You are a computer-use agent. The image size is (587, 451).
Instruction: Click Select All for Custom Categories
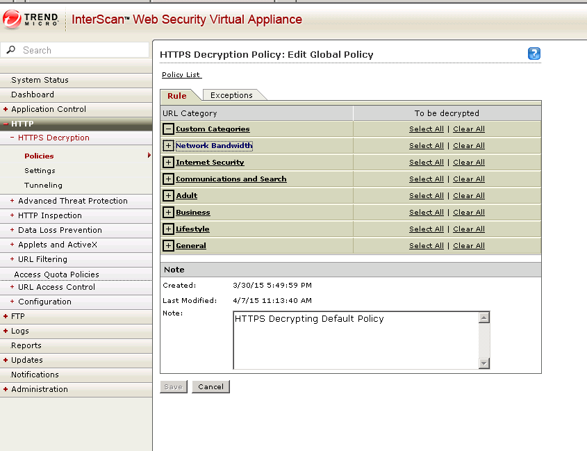pos(426,129)
